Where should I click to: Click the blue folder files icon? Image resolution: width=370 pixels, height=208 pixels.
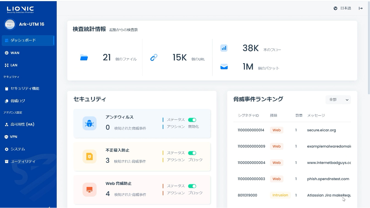(x=84, y=57)
